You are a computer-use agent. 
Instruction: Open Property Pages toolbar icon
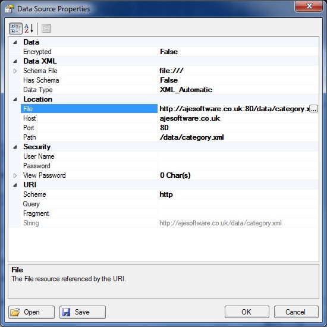pos(46,29)
